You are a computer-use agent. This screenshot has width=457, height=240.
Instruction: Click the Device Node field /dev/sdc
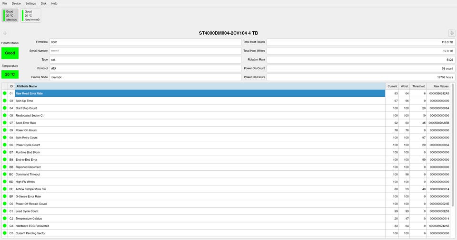click(x=146, y=77)
